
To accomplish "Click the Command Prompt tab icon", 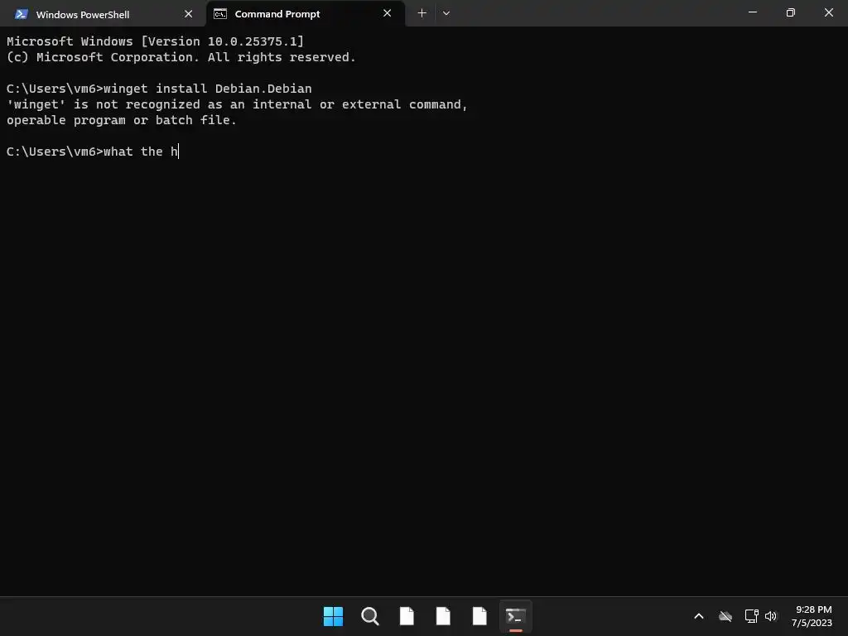I will click(220, 14).
